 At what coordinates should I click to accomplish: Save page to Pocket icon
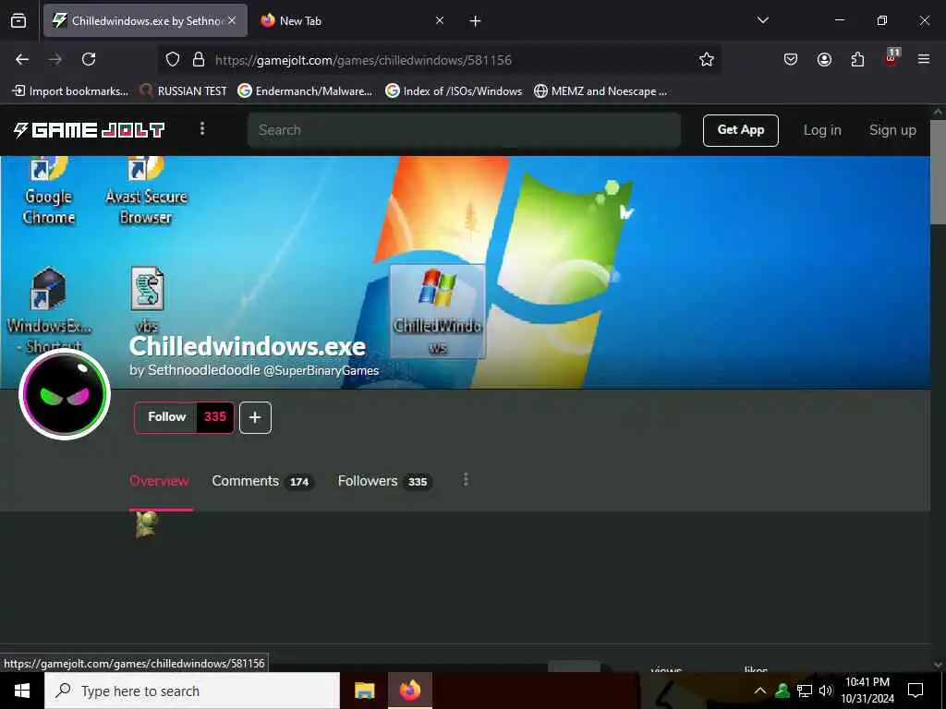(x=791, y=59)
